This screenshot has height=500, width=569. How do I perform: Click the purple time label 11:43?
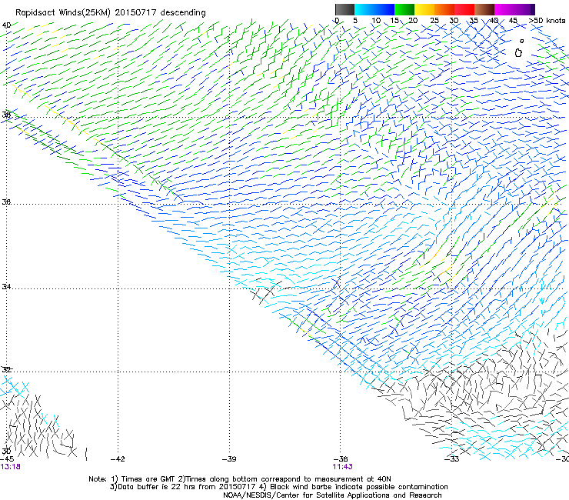click(343, 467)
